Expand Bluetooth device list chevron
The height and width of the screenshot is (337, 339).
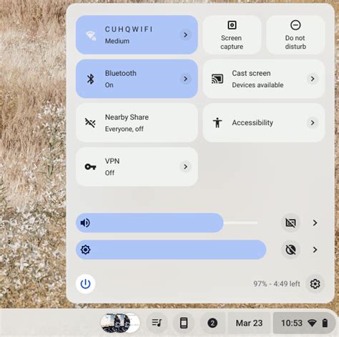click(x=185, y=79)
